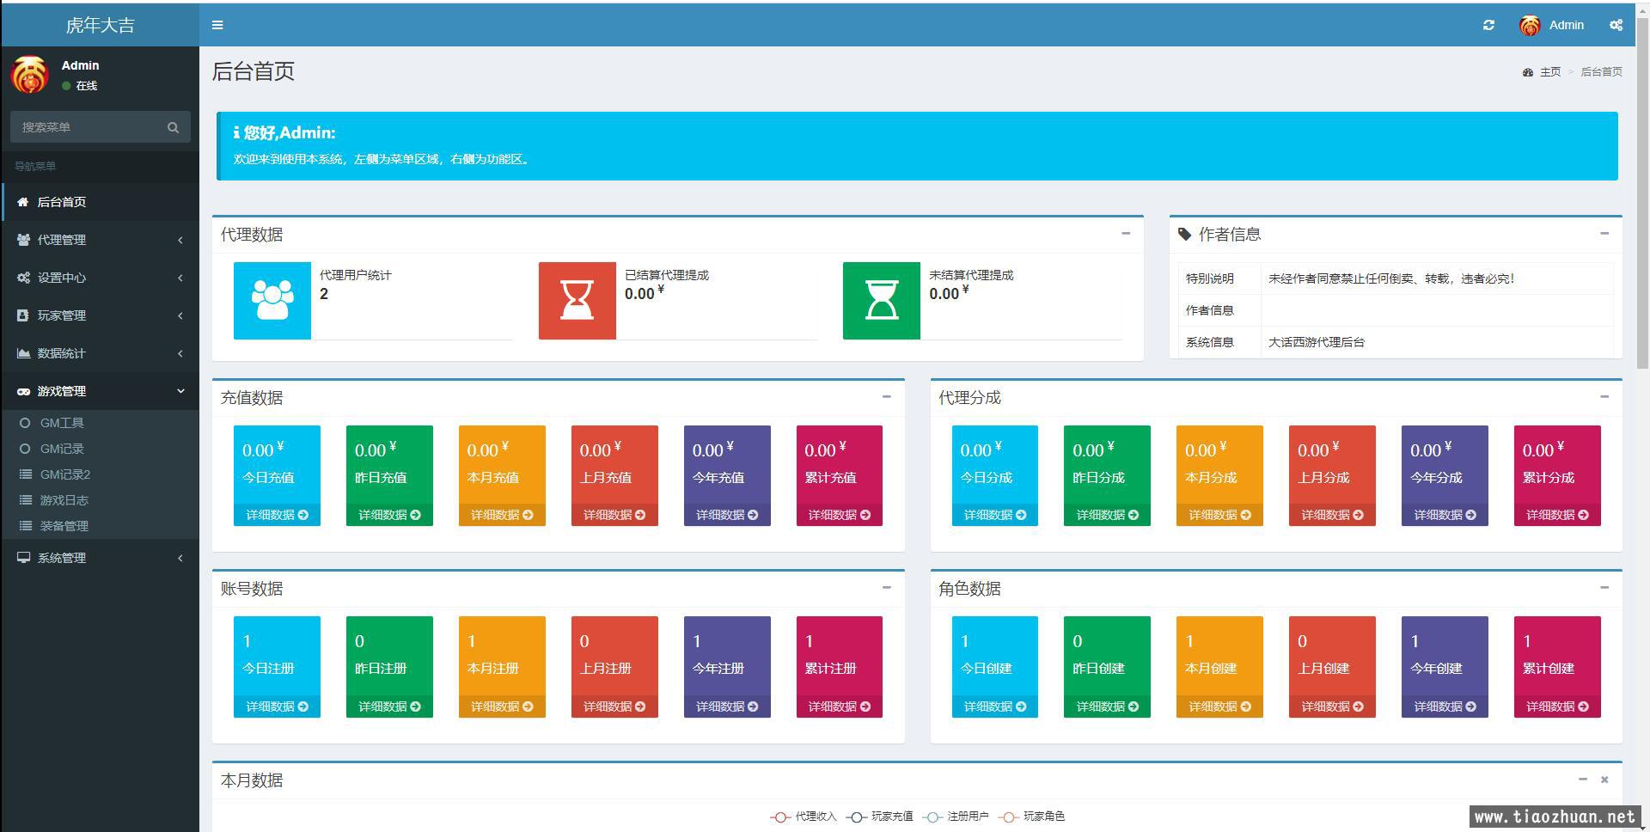Open 后台首页 in sidebar

tap(100, 202)
